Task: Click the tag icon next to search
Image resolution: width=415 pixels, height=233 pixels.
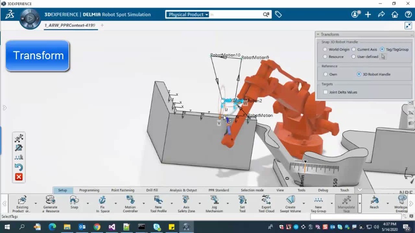Action: [278, 15]
